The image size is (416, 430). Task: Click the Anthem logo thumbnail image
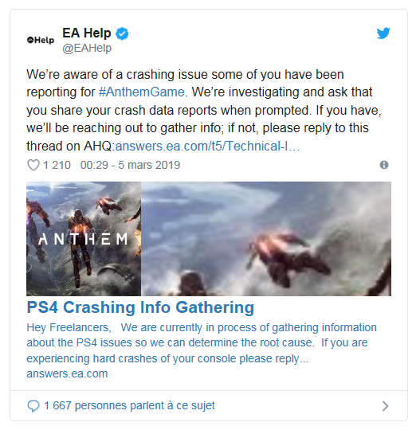[x=84, y=239]
